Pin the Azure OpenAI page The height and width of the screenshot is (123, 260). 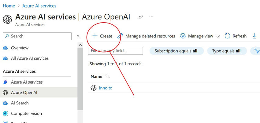click(140, 17)
